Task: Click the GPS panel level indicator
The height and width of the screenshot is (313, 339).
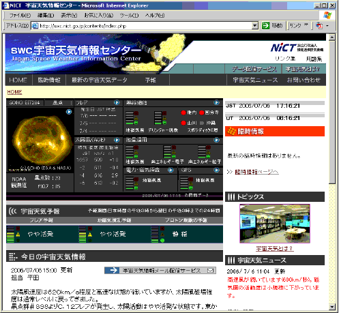Action: (x=186, y=183)
